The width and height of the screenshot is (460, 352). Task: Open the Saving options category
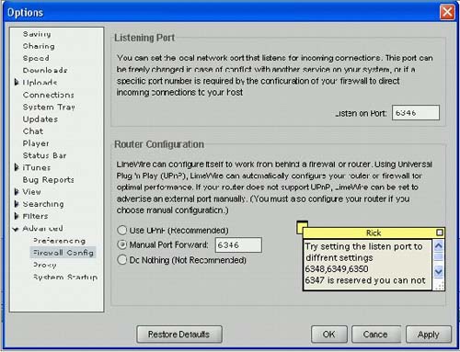(37, 34)
